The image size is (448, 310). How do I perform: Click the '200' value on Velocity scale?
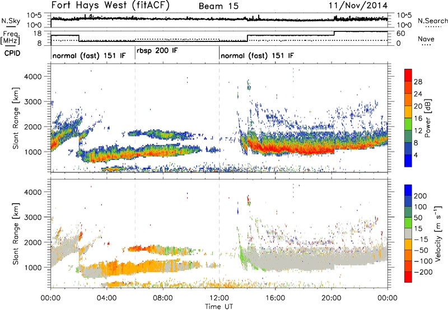421,196
